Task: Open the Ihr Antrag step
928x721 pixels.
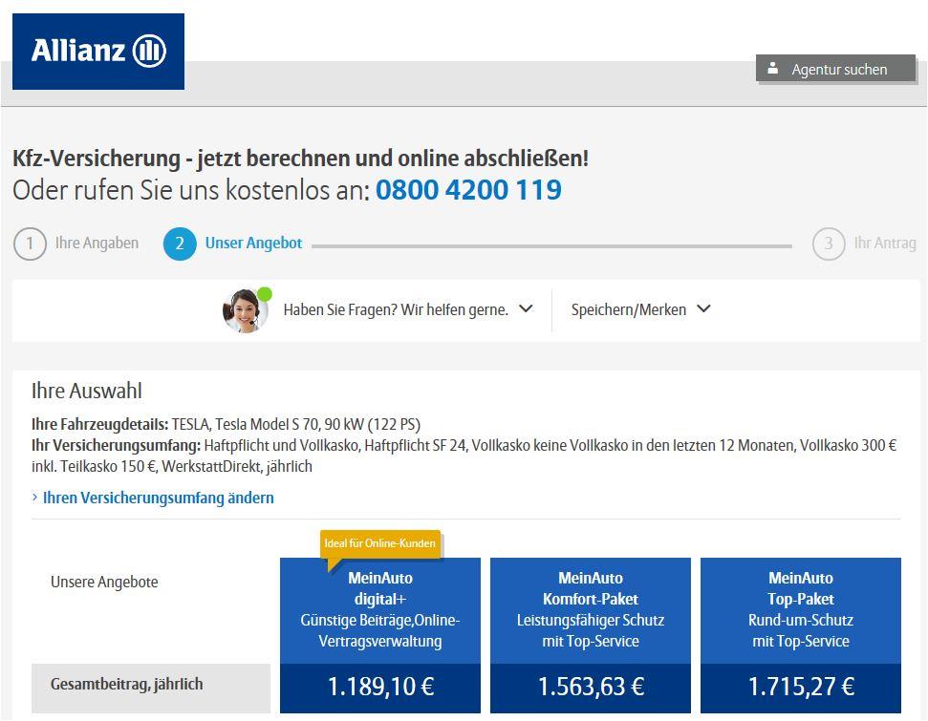Action: coord(885,244)
